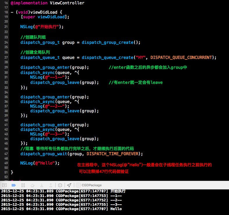This screenshot has width=229, height=215.
Task: Click dispatch_group_enter on line 35
Action: (45, 97)
